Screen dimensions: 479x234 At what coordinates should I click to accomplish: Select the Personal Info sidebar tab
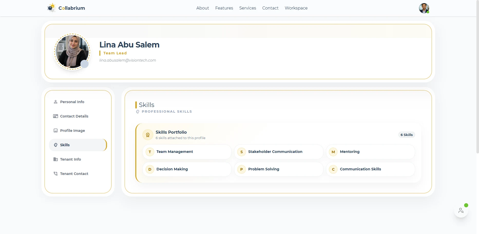click(78, 102)
